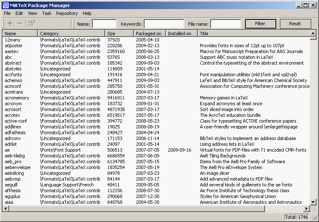
Task: Click the installed date 2009-09-16
Action: [179, 150]
